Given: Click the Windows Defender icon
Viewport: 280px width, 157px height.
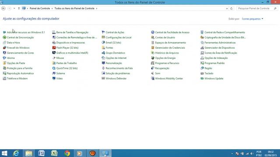Looking at the screenshot, I should pos(103,78).
